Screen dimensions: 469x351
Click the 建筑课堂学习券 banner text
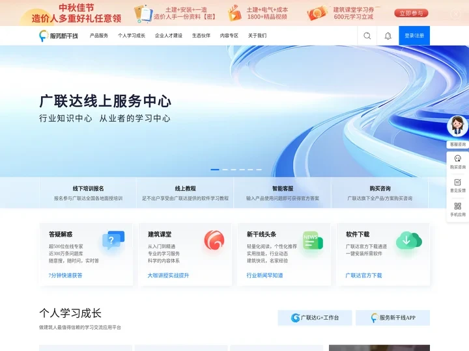[354, 10]
